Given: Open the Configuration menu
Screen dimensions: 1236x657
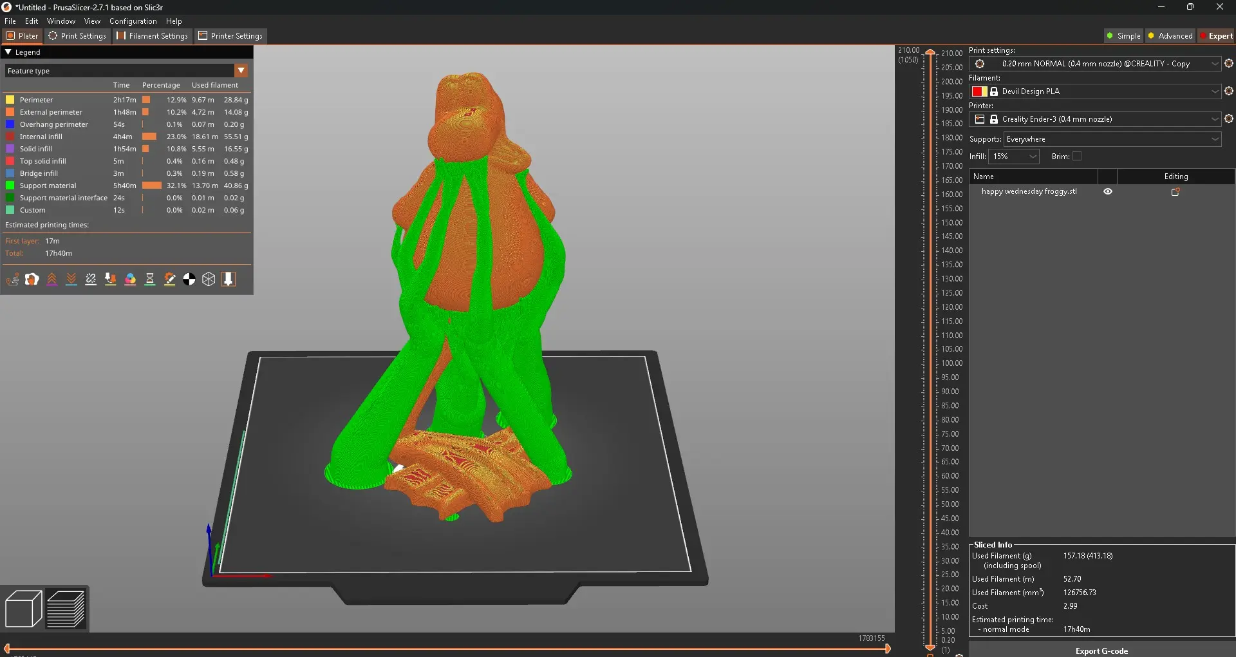Looking at the screenshot, I should tap(133, 21).
